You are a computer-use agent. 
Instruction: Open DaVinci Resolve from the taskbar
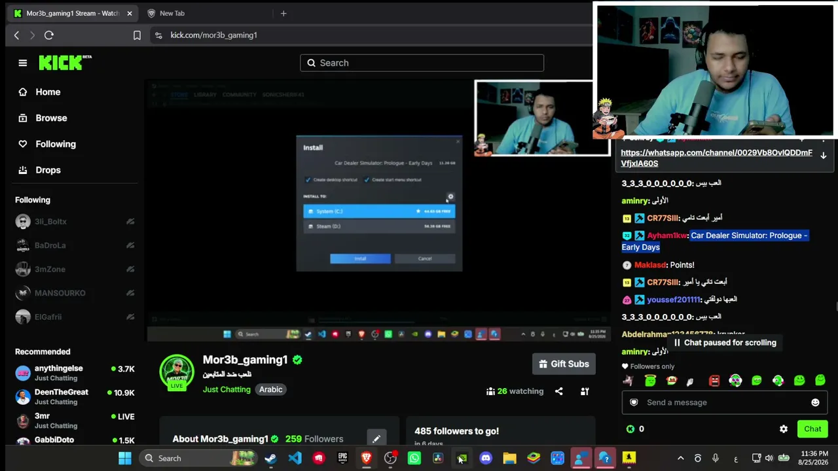pyautogui.click(x=438, y=459)
